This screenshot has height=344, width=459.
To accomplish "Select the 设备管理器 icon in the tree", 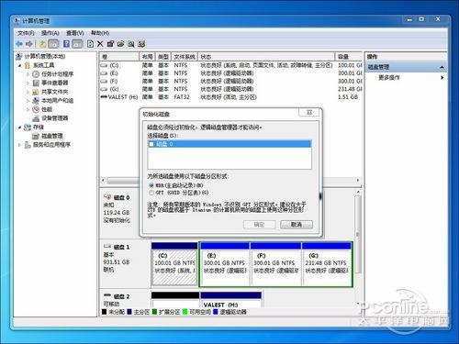I will point(36,118).
